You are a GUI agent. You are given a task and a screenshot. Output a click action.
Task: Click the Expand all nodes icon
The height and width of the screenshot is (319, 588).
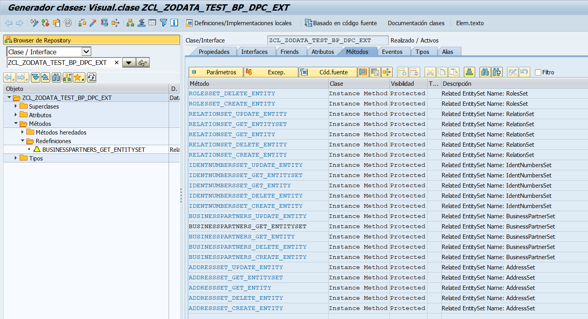click(x=35, y=77)
